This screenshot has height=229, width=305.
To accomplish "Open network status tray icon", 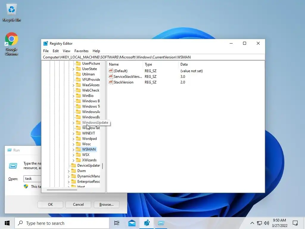I will click(x=259, y=223).
